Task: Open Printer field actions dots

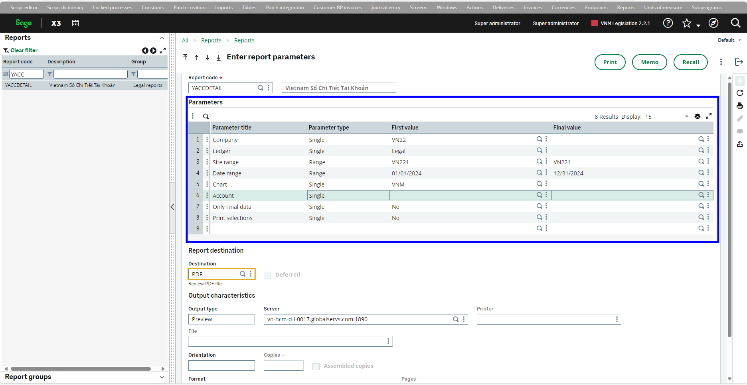Action: [x=617, y=319]
